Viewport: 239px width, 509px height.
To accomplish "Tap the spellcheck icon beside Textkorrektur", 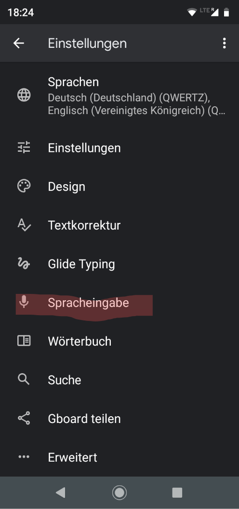I will 24,225.
